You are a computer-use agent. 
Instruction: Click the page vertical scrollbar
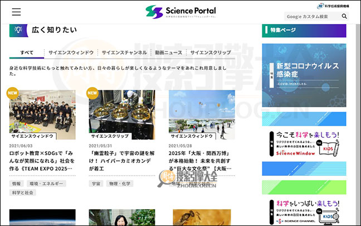point(358,124)
